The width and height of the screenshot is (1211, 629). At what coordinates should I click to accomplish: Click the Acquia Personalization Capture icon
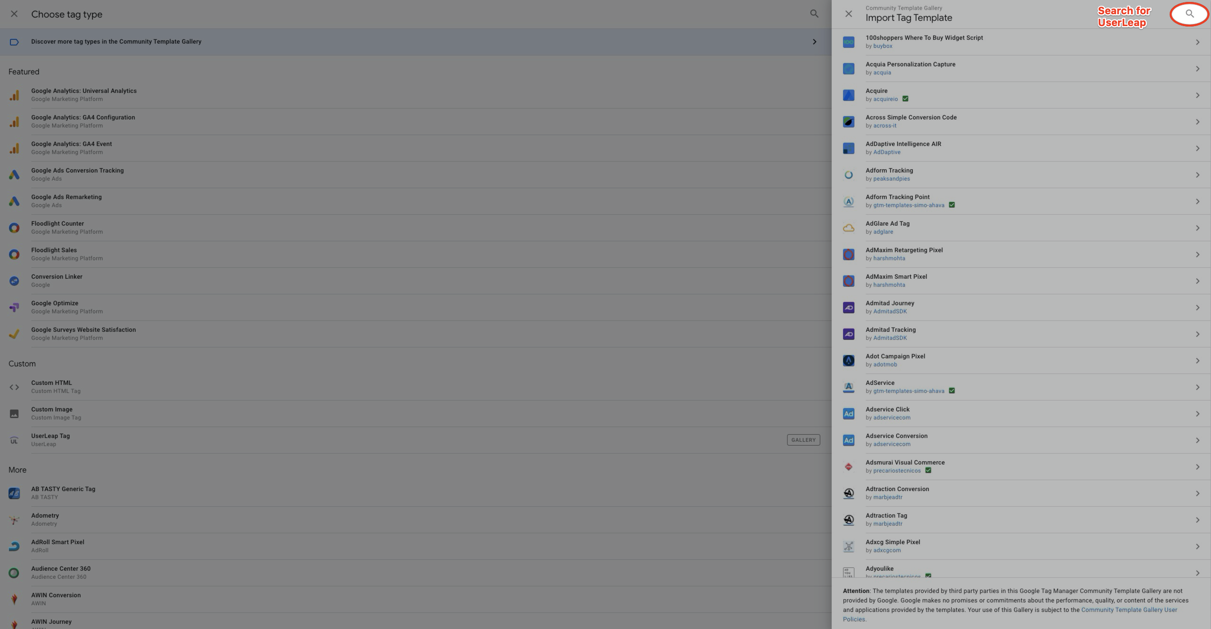849,69
